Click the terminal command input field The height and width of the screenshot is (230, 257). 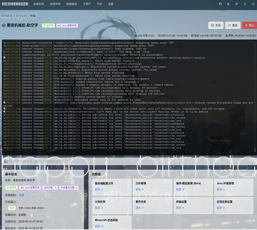tap(129, 161)
